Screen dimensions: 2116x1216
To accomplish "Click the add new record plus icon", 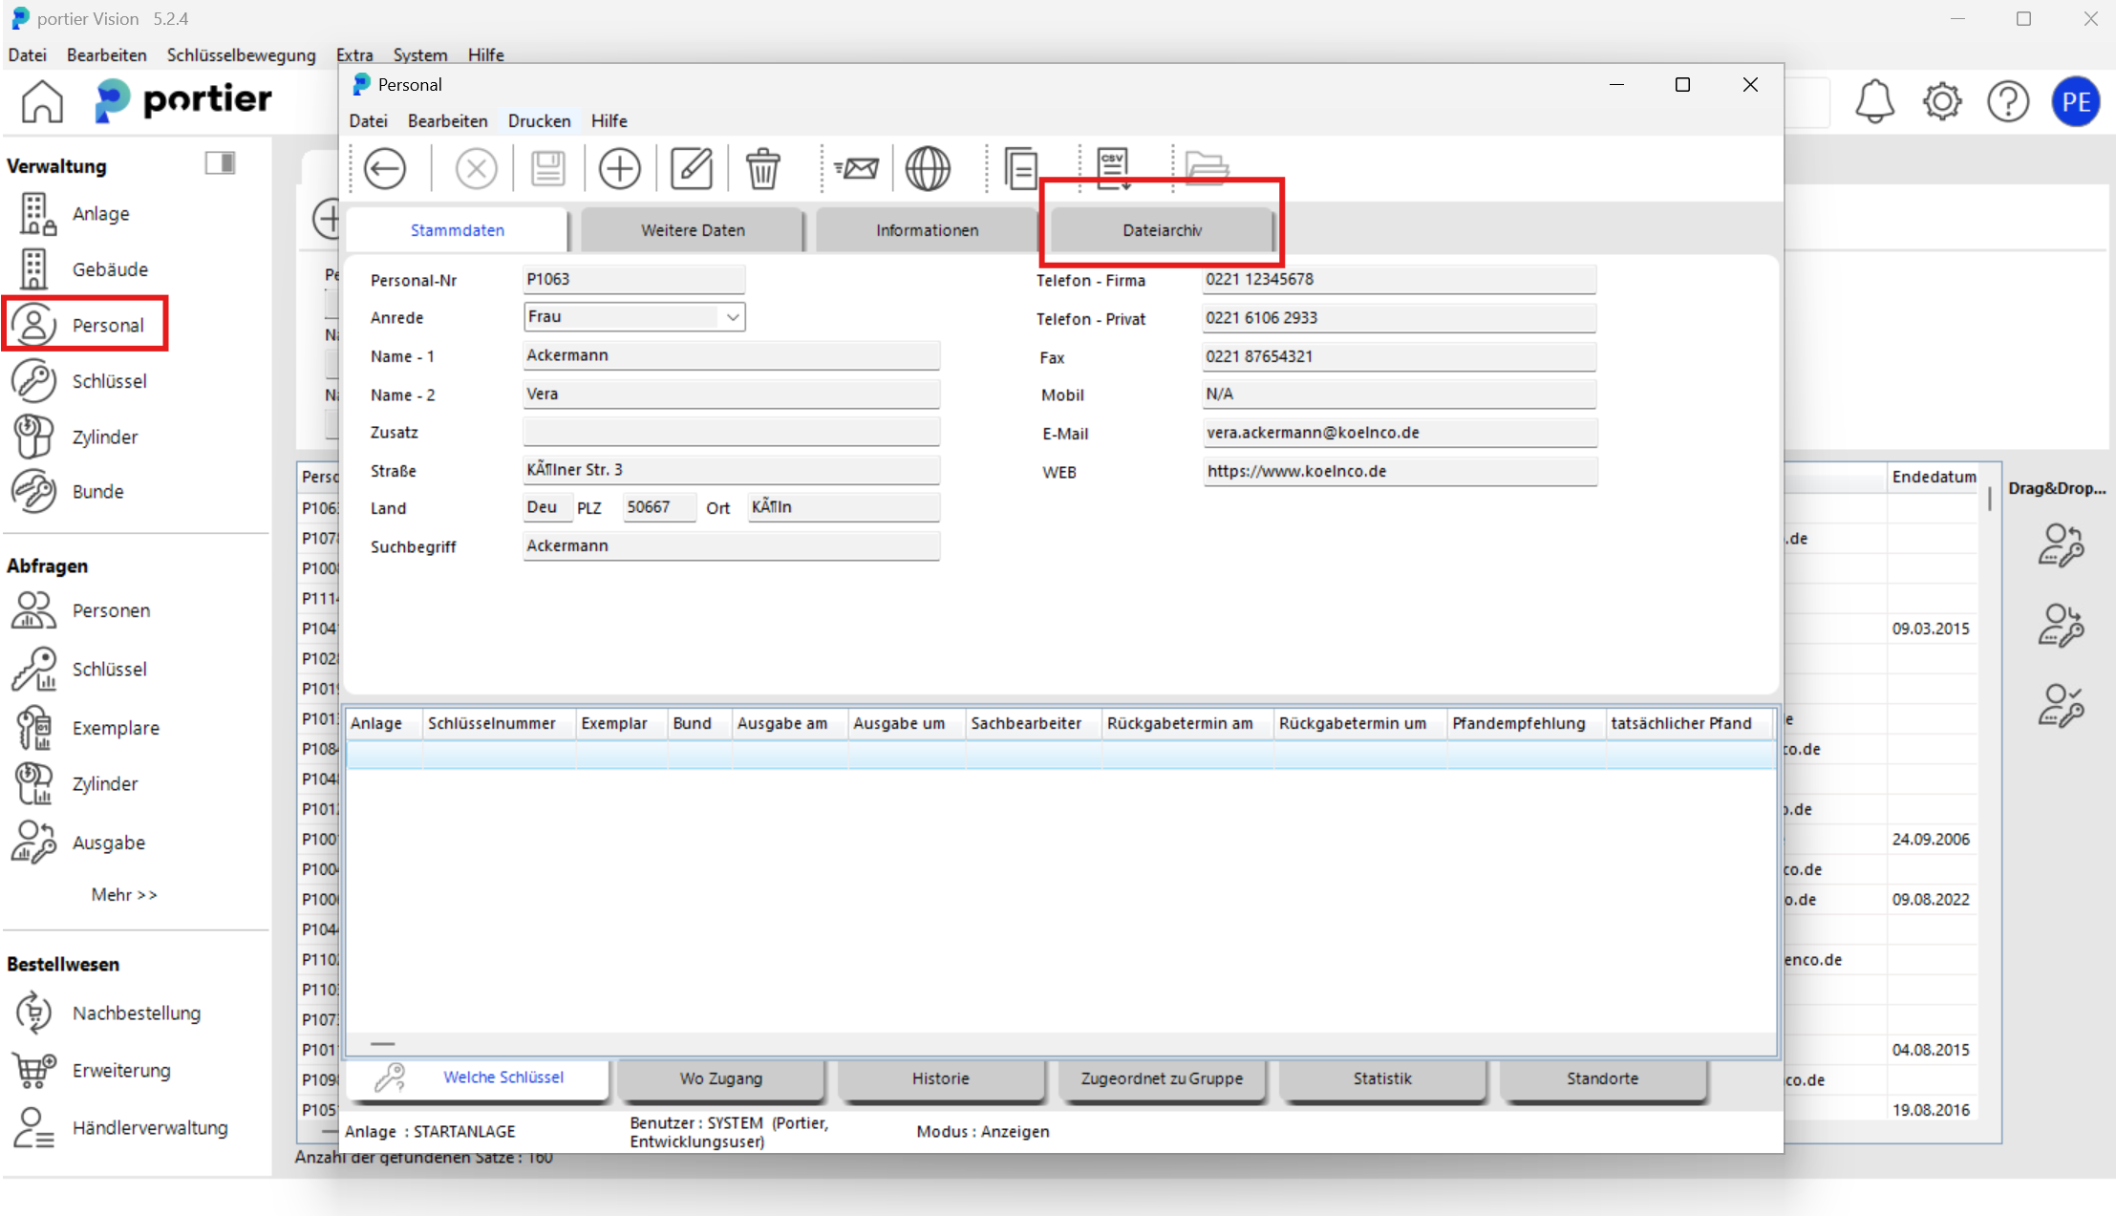I will click(619, 169).
